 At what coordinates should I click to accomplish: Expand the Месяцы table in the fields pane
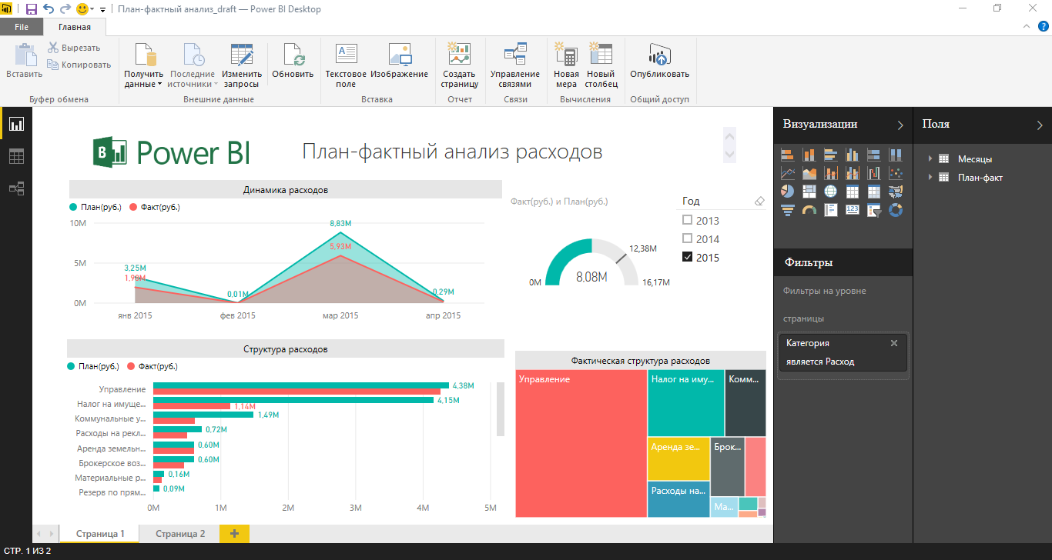(x=930, y=159)
